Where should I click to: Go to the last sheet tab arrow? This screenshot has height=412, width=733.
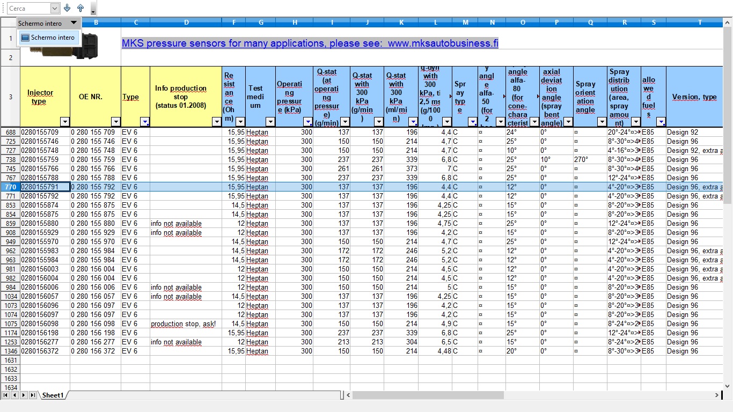(33, 395)
